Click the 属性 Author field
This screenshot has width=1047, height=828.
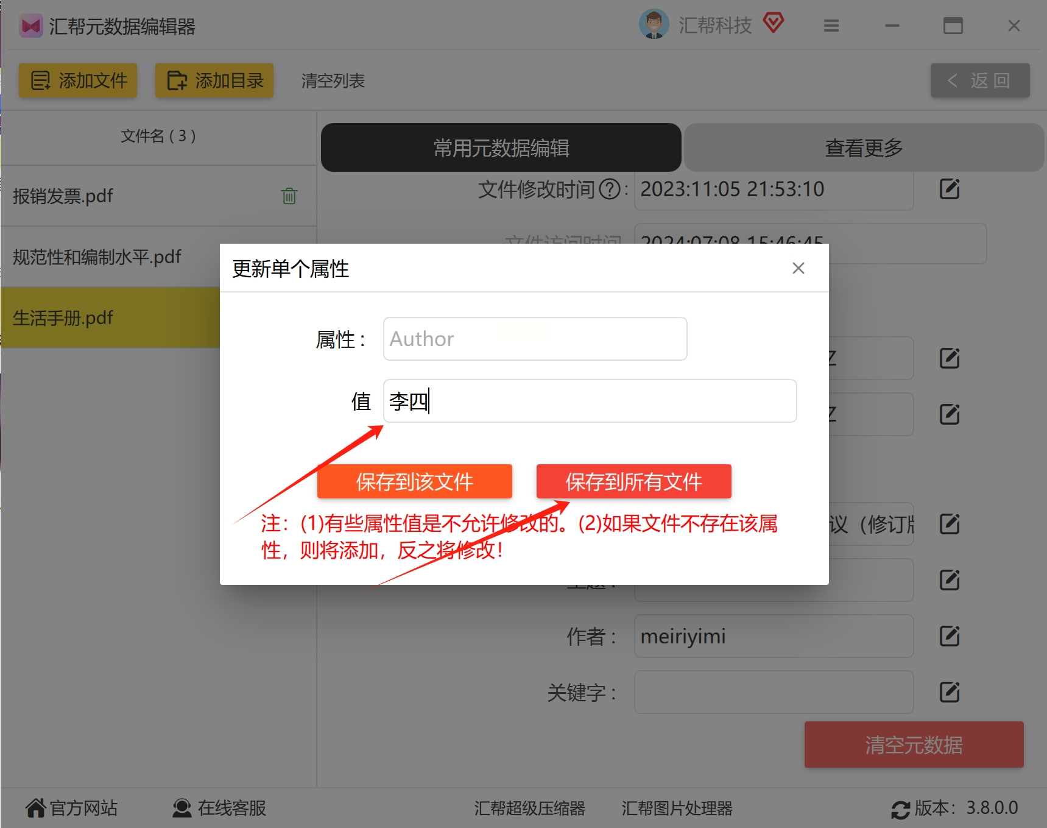535,339
